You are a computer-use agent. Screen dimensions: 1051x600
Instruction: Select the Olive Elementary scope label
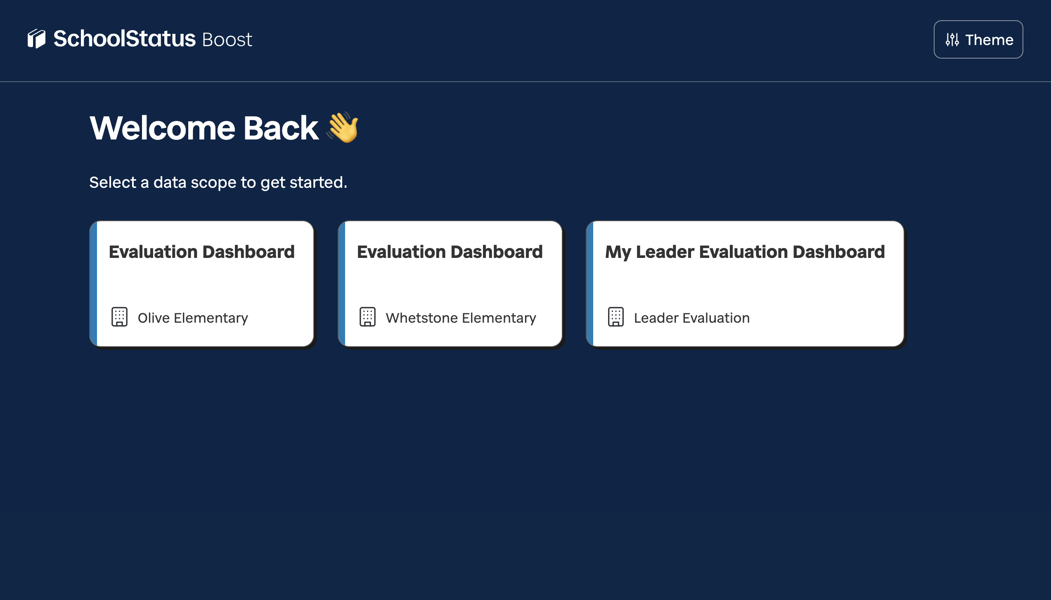pos(193,318)
